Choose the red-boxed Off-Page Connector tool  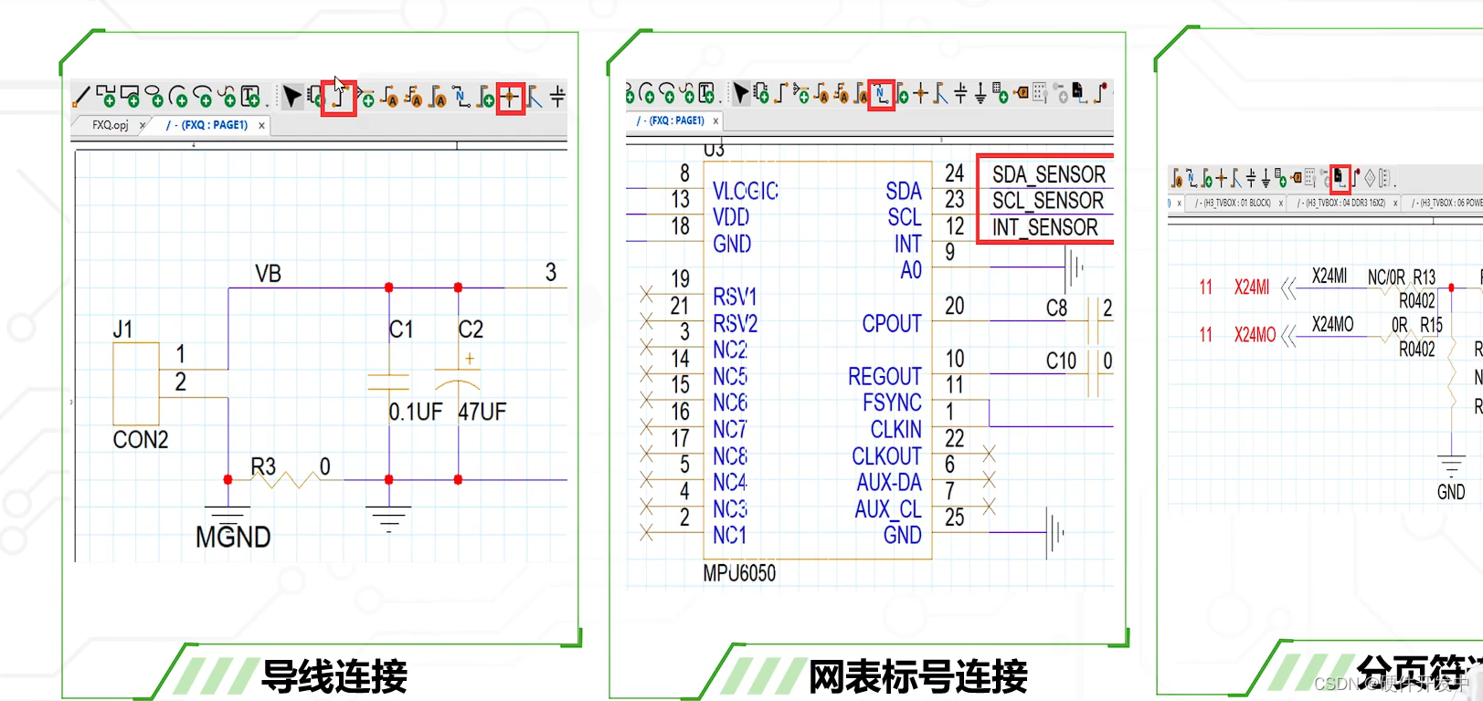1340,177
